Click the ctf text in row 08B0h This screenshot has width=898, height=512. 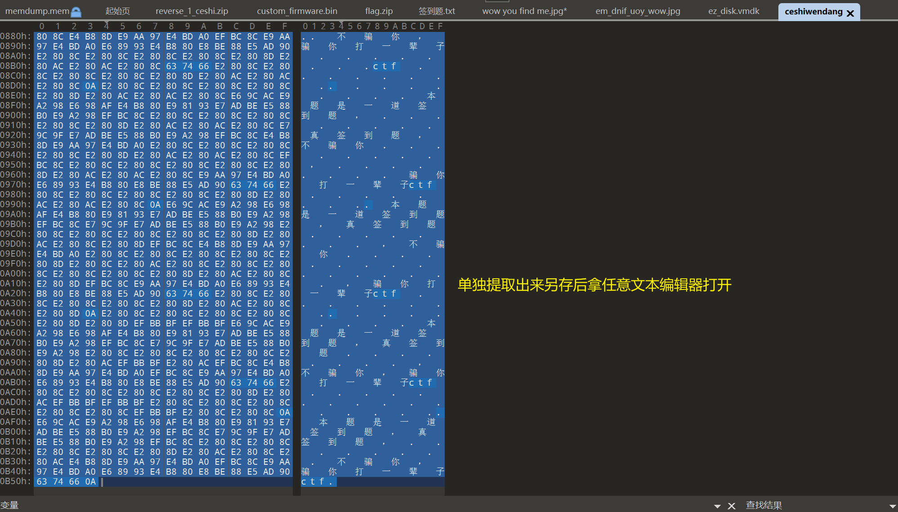click(x=384, y=66)
